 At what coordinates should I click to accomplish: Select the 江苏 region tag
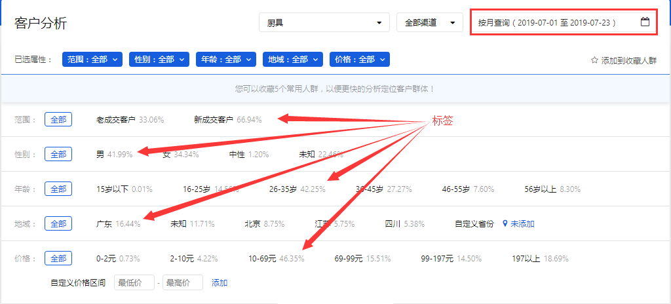(335, 223)
